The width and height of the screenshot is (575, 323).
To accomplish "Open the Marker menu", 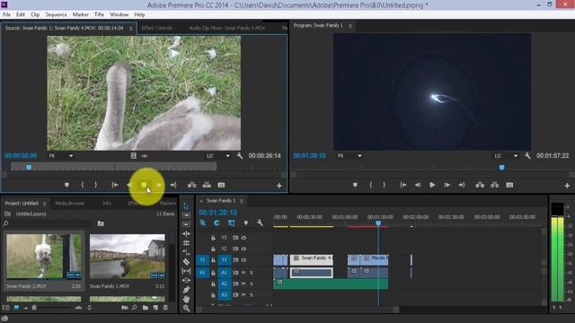I will click(80, 14).
